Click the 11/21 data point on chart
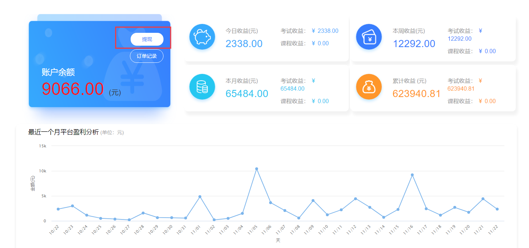Screen dimensions: 529x248 [x=483, y=199]
